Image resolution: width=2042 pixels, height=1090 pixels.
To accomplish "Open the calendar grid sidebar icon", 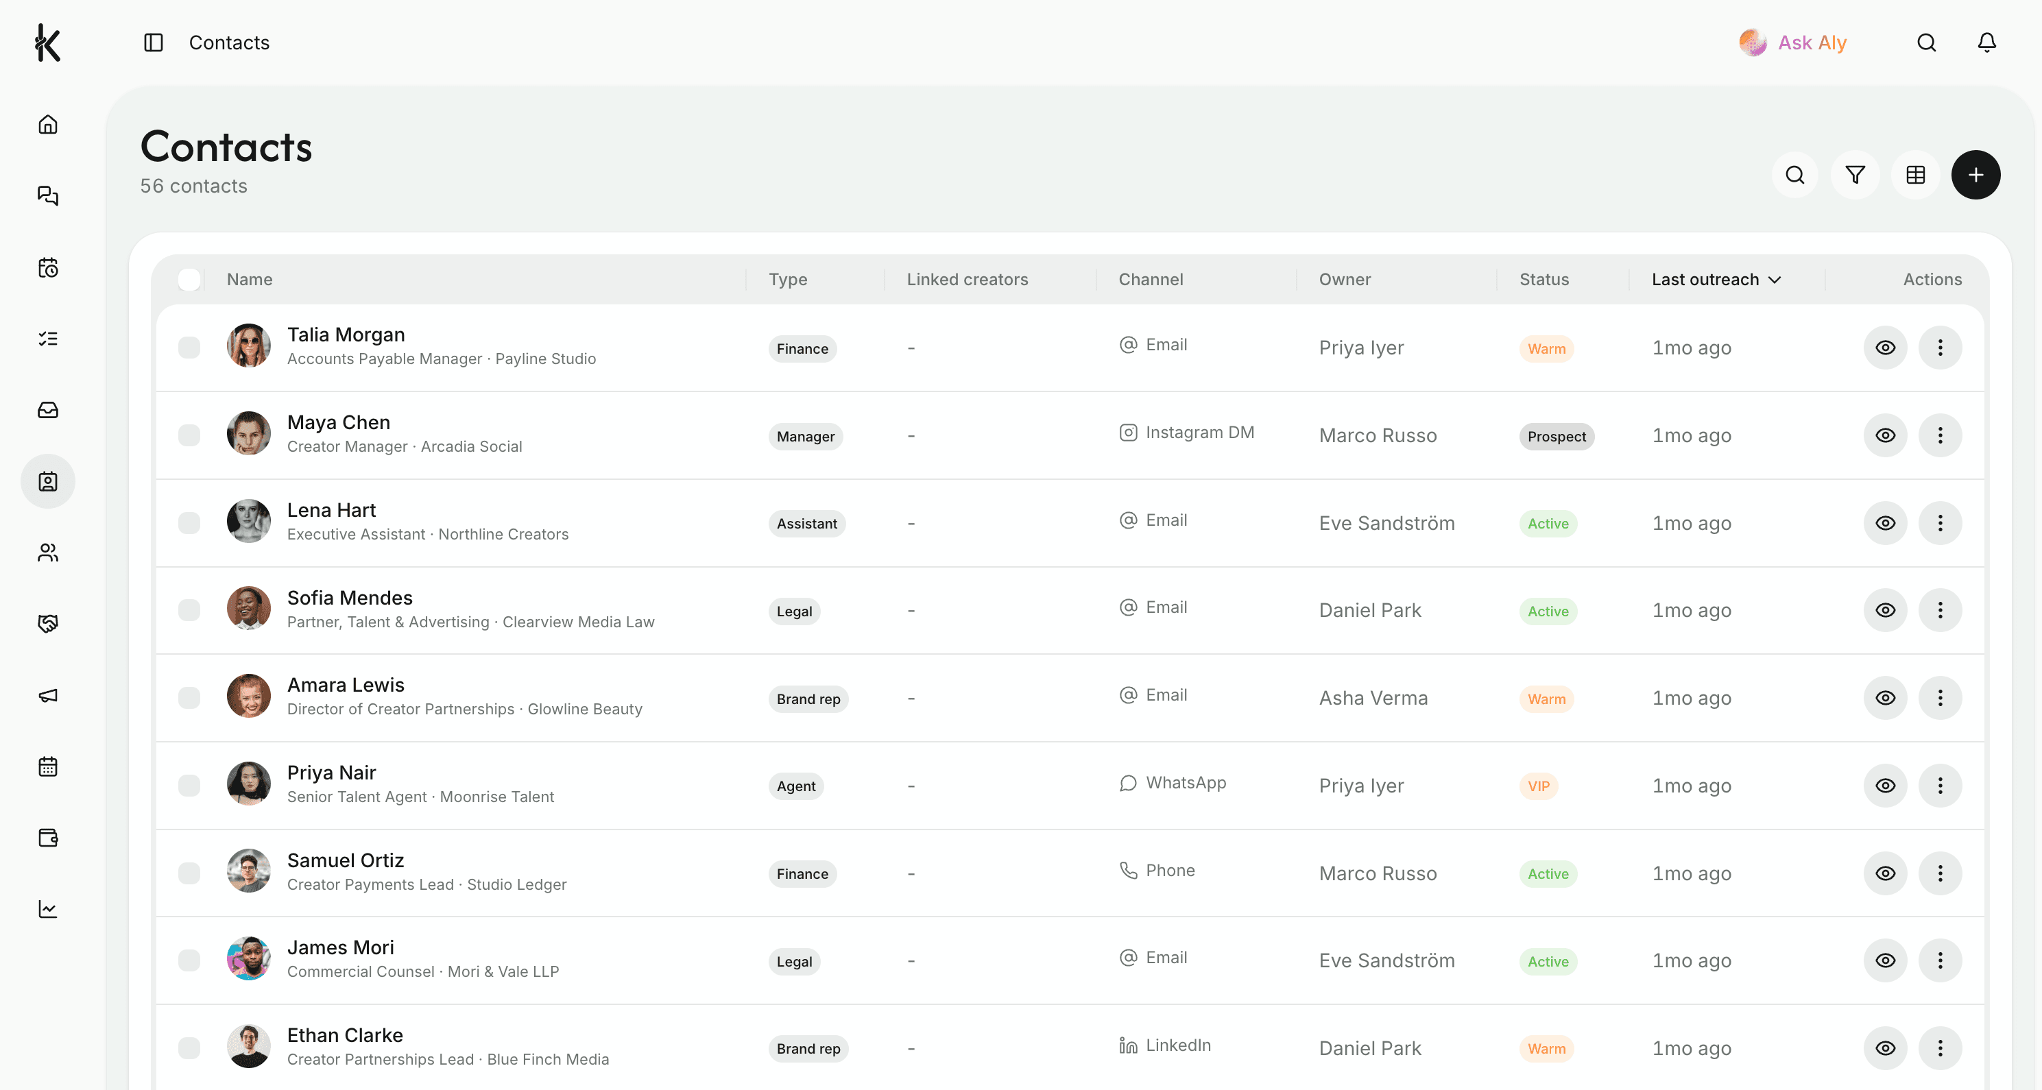I will tap(49, 766).
